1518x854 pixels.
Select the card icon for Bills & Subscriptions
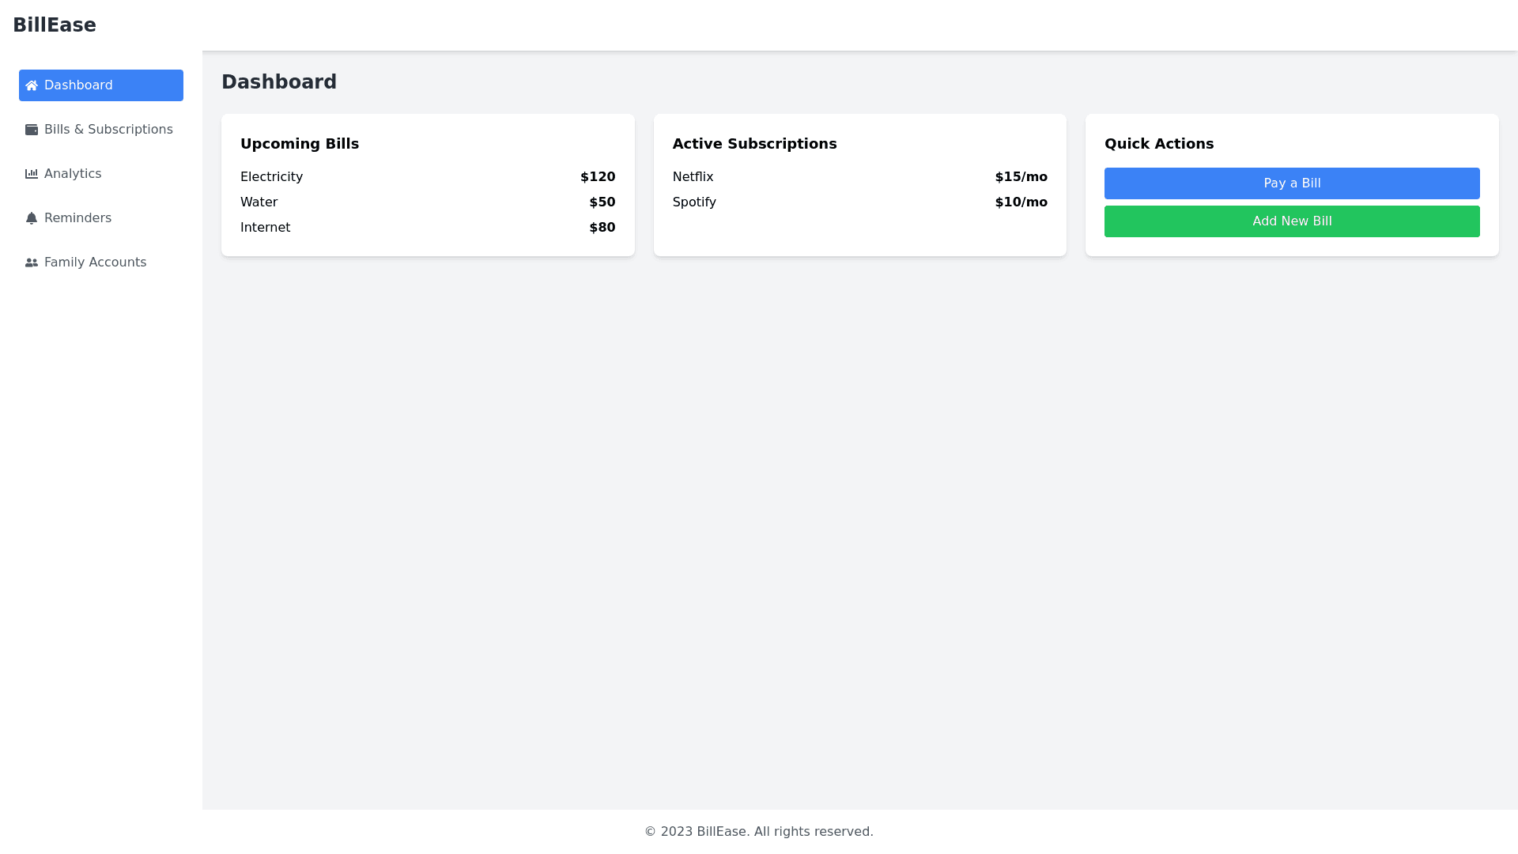point(32,129)
